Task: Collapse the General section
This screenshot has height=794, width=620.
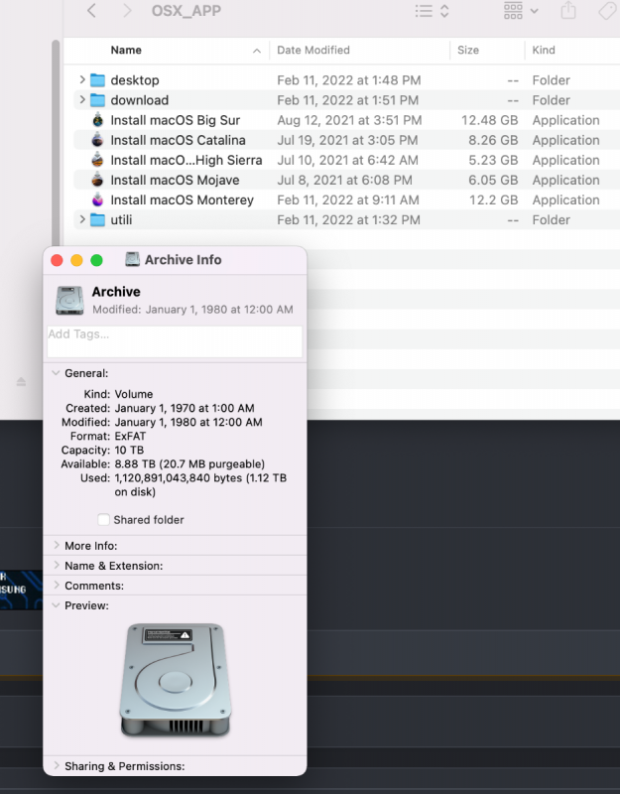Action: (56, 373)
